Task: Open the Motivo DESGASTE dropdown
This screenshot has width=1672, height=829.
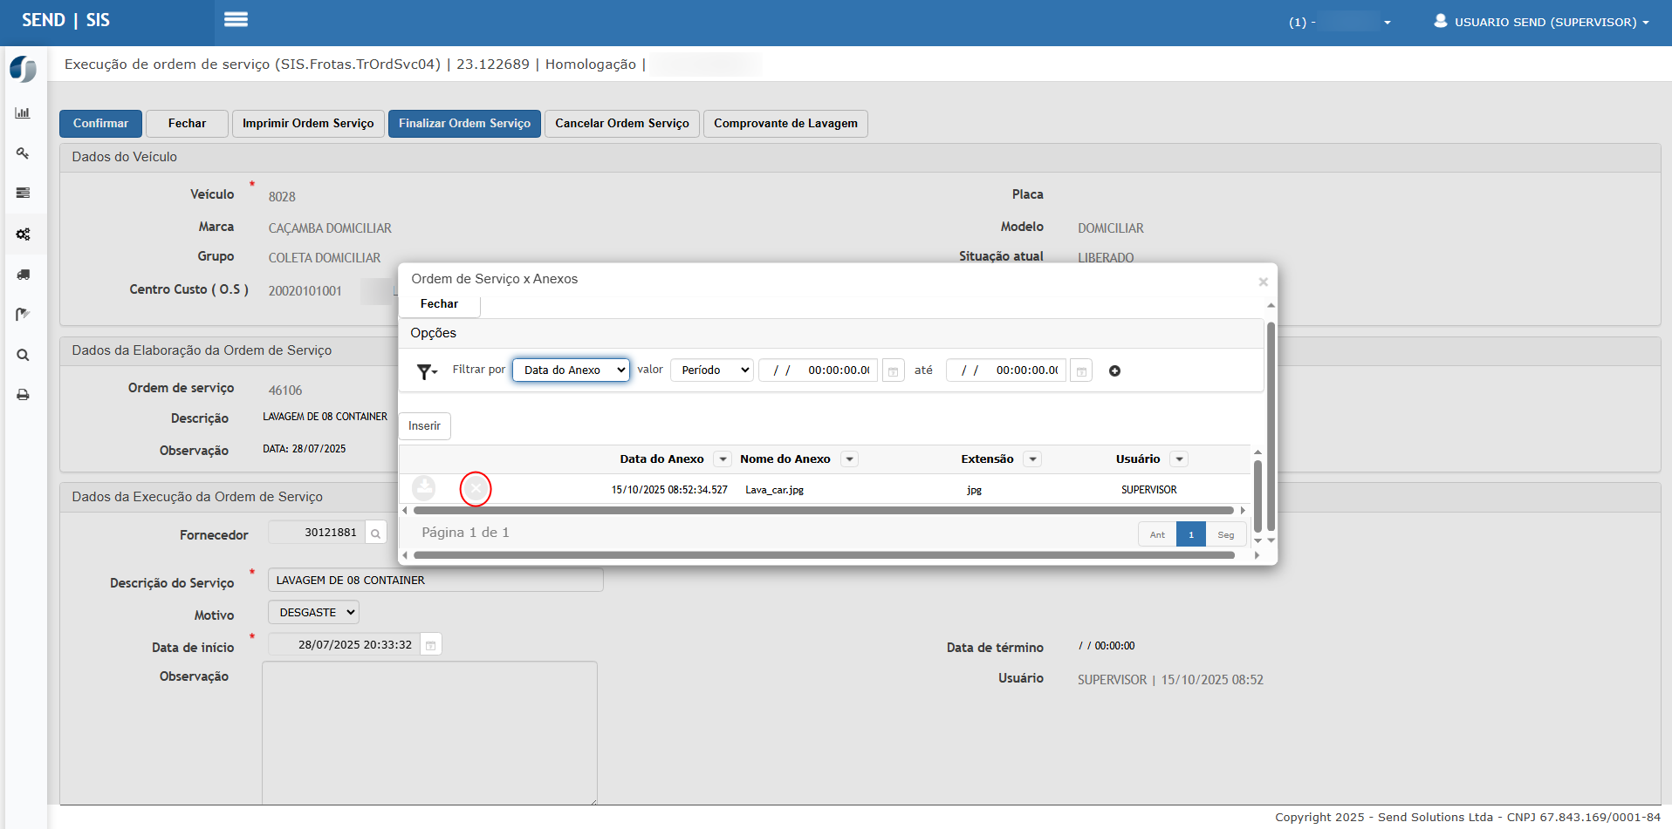Action: pos(313,613)
